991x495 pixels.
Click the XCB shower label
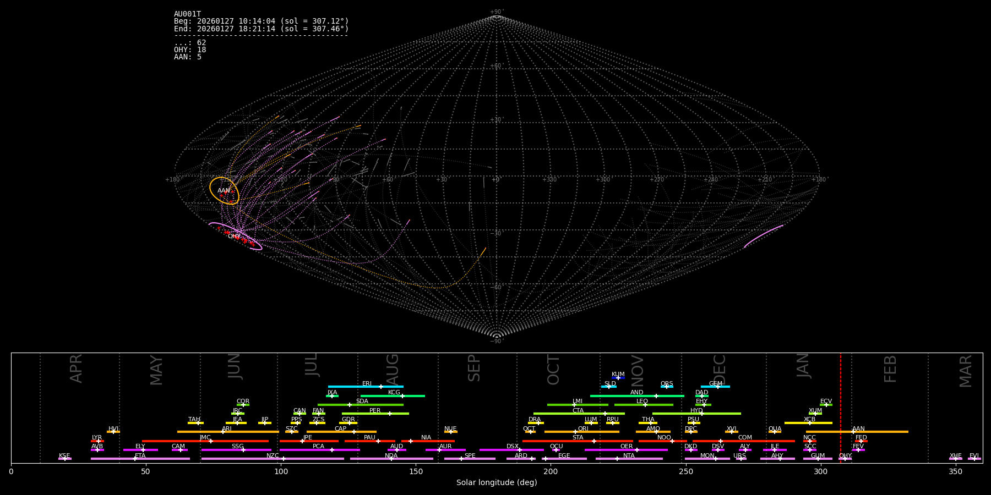pyautogui.click(x=809, y=420)
